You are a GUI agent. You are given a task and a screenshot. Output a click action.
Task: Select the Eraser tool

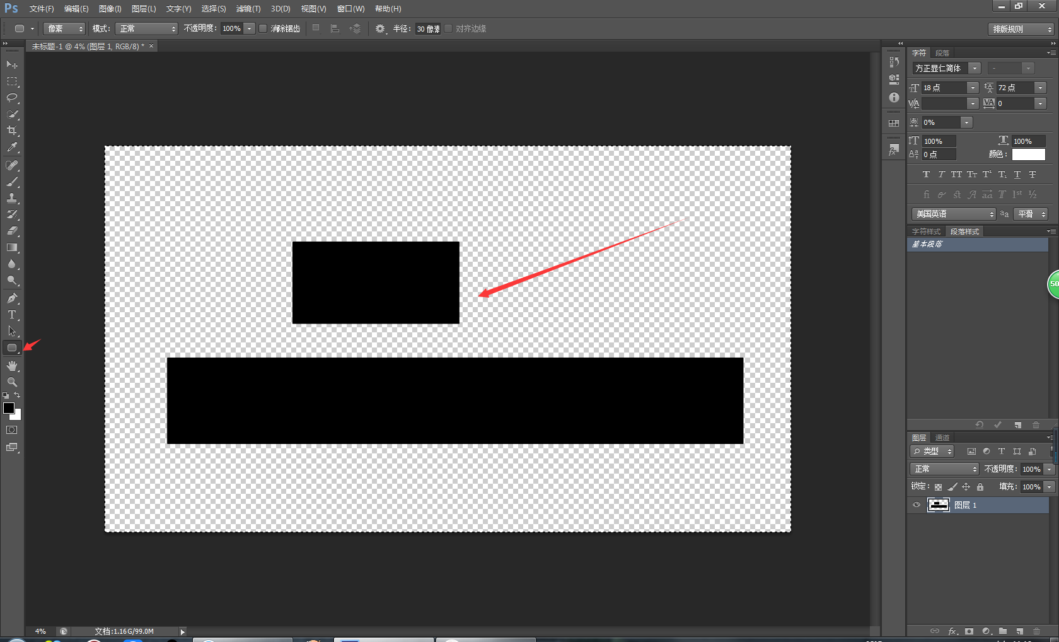point(12,231)
